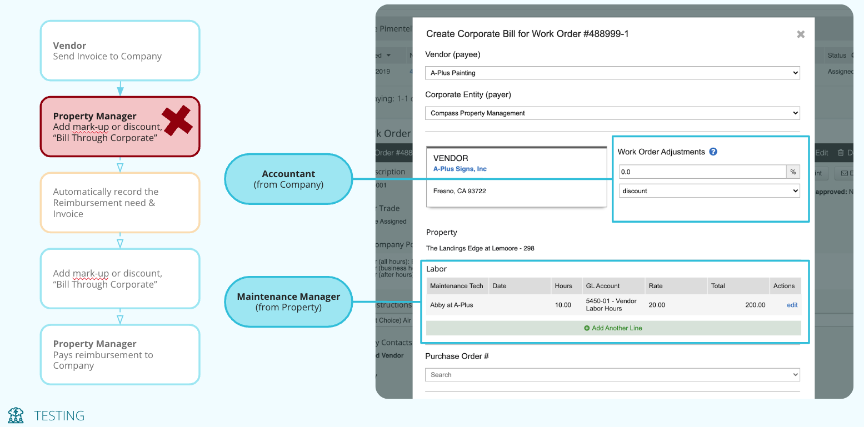Image resolution: width=864 pixels, height=427 pixels.
Task: Click the adjustment percentage input field
Action: [x=703, y=172]
